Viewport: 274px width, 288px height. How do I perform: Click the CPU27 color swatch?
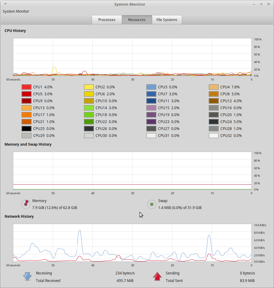tap(151, 129)
